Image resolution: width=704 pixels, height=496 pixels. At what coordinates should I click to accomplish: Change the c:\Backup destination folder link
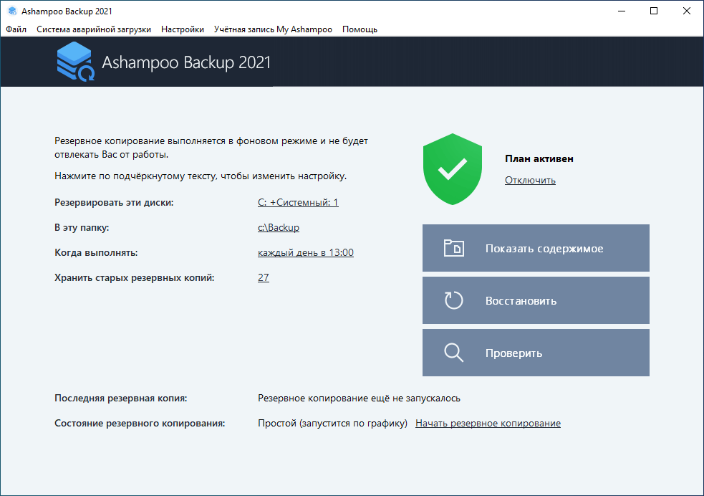279,228
